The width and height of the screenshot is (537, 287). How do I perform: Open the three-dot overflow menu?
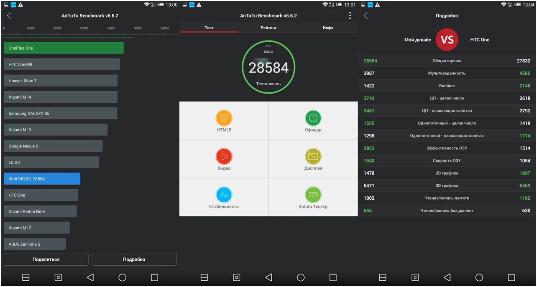(x=350, y=15)
